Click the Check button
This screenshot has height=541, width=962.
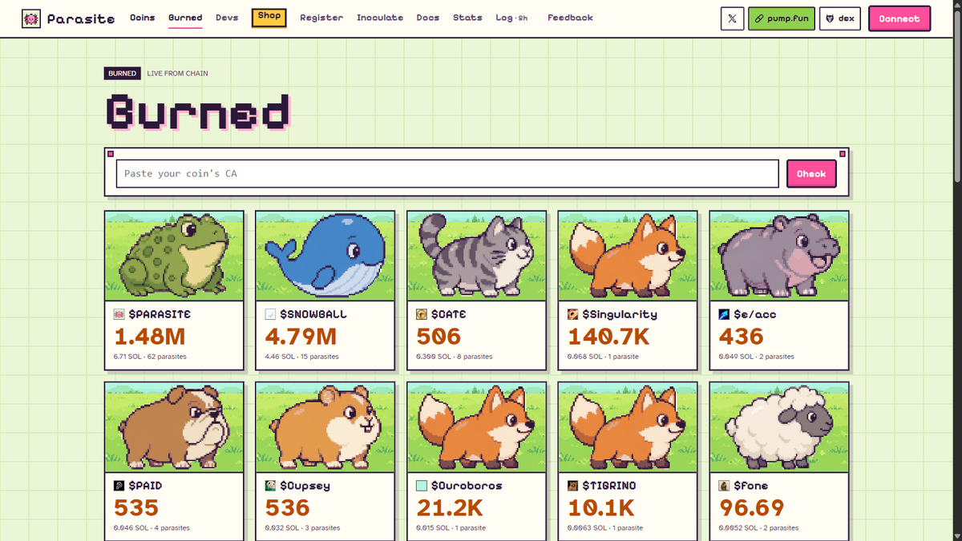click(811, 174)
